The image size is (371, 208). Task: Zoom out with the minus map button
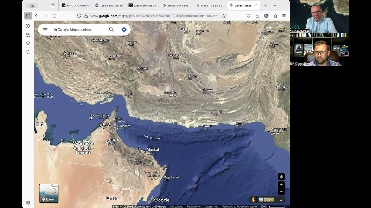(x=281, y=191)
